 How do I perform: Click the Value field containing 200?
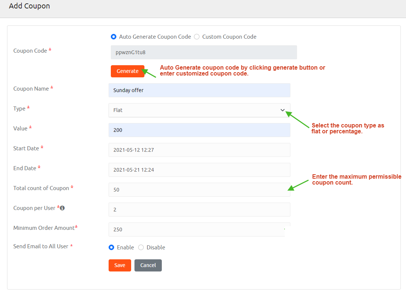(199, 130)
